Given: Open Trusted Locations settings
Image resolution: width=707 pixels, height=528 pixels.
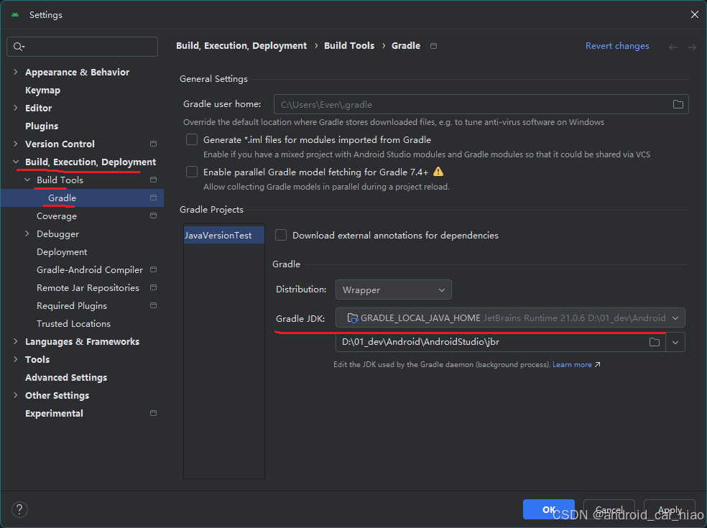Looking at the screenshot, I should point(73,324).
